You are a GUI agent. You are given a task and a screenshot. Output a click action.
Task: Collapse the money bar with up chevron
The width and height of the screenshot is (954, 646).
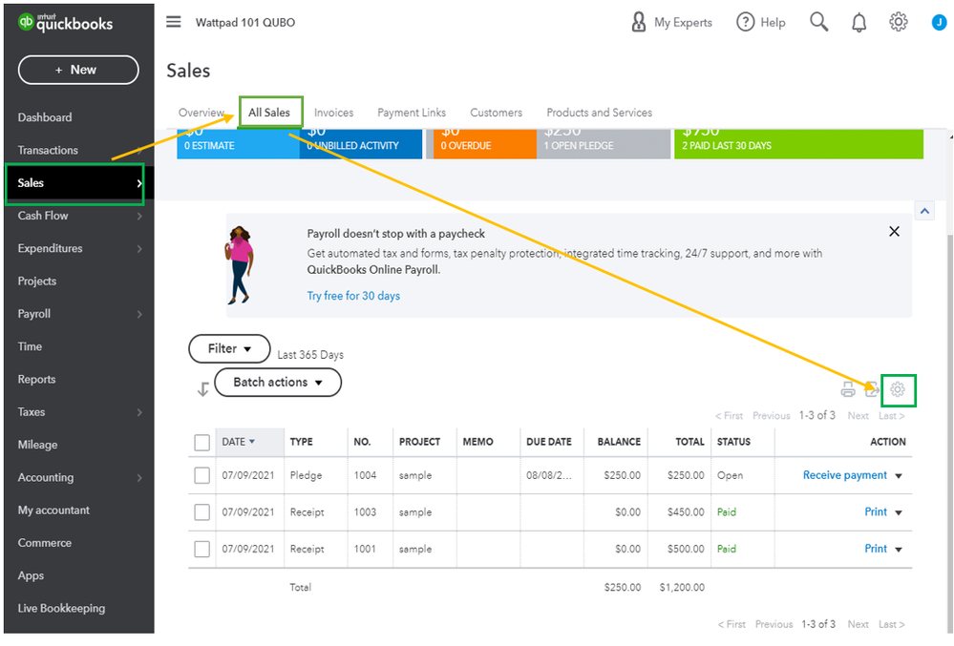click(x=924, y=211)
